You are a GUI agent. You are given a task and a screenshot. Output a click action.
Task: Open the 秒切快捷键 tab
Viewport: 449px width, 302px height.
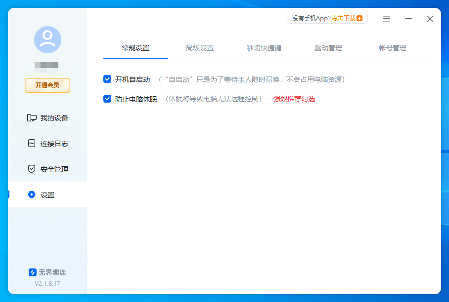264,48
